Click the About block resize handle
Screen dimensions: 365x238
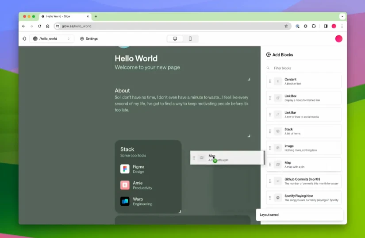coord(249,136)
